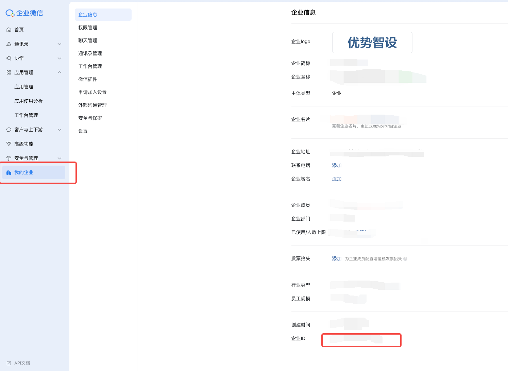Viewport: 508px width, 371px height.
Task: Select 应用使用分析 in sidebar
Action: (x=29, y=101)
